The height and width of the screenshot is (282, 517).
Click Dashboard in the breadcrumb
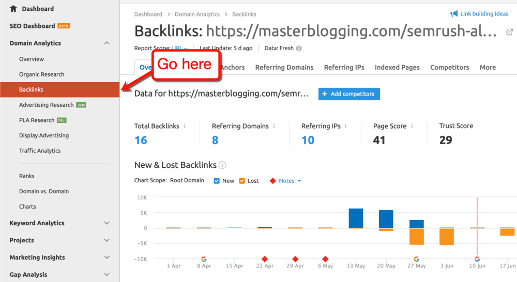[x=148, y=14]
